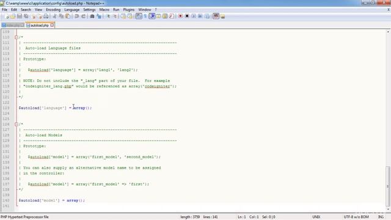This screenshot has width=391, height=220.
Task: Click the Copy toolbar icon
Action: (x=61, y=16)
